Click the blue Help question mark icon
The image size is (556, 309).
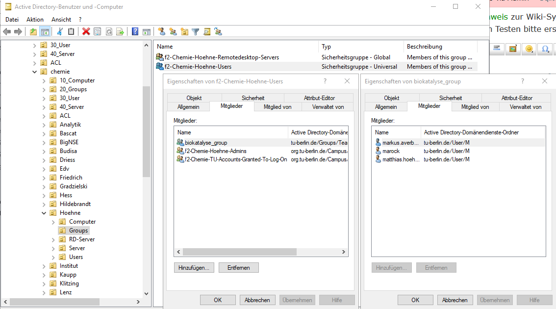point(135,31)
